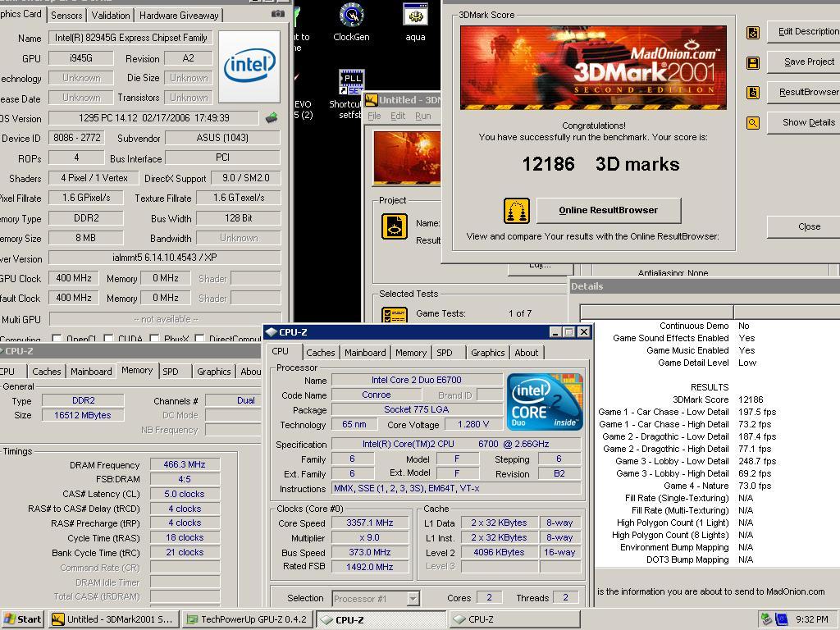Switch to Mainboard tab in front CPU-Z
This screenshot has width=840, height=630.
pos(365,353)
